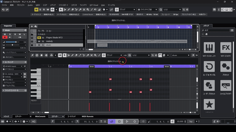Toggle record enable in drum inspector
Screen dimensions: 236x132
click(5, 37)
